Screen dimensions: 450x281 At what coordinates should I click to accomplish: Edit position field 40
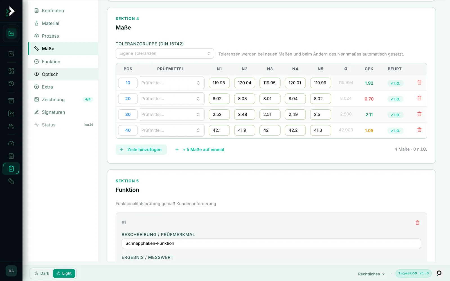128,130
